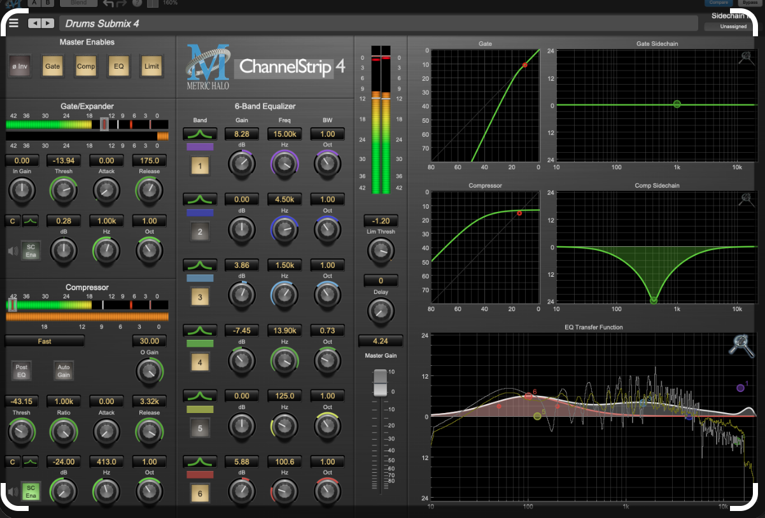Enable the compressor Auto Gain
Viewport: 765px width, 518px height.
click(x=64, y=370)
